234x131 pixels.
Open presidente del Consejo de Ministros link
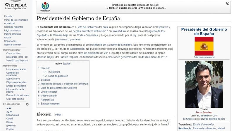tap(111, 45)
